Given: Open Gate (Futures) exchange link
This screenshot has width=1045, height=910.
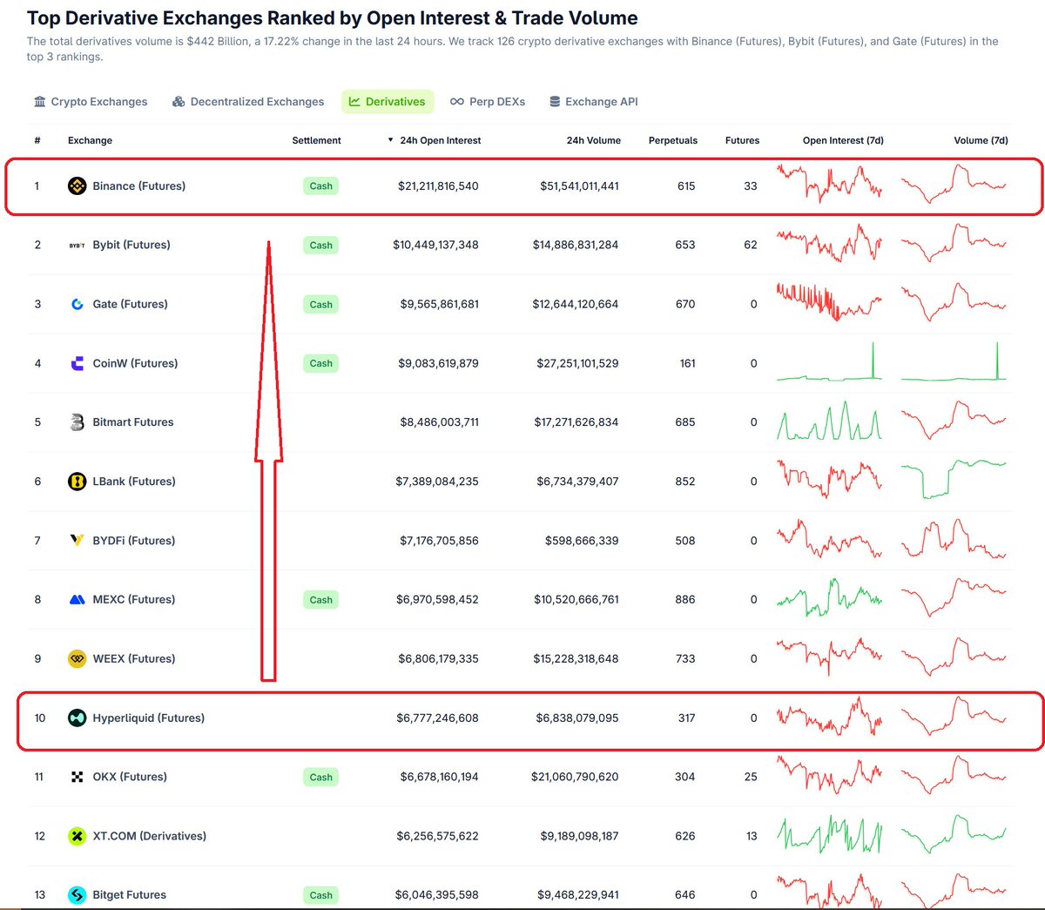Looking at the screenshot, I should click(x=131, y=304).
